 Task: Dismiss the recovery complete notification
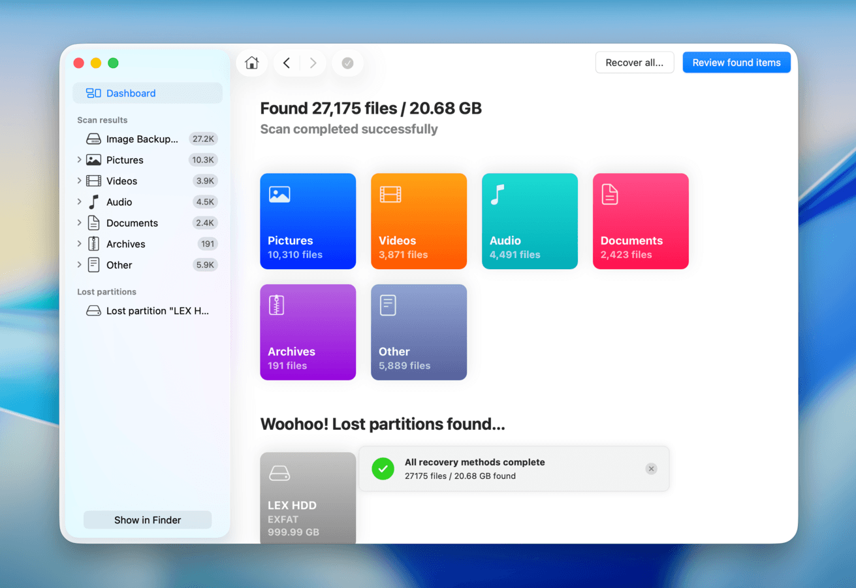coord(651,468)
